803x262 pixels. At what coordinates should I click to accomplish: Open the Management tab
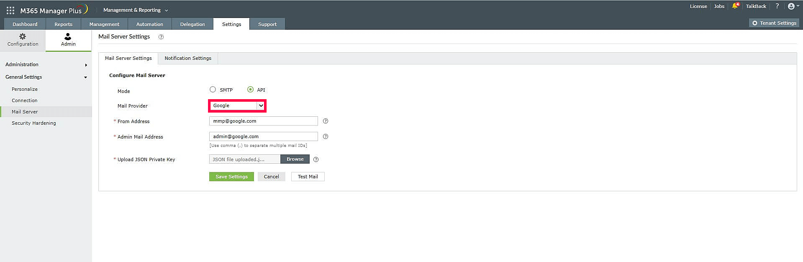(x=104, y=24)
